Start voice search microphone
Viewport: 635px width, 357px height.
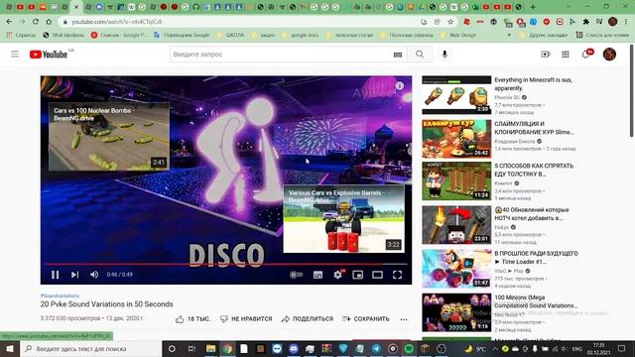click(x=444, y=55)
